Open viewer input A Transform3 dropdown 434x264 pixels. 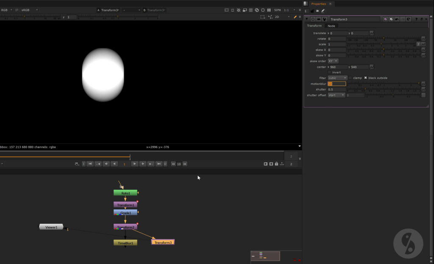click(x=108, y=10)
